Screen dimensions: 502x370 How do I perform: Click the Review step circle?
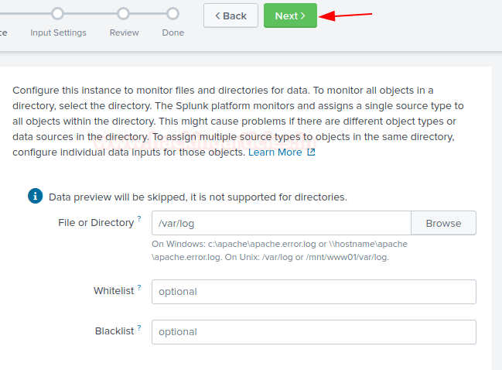[x=124, y=13]
